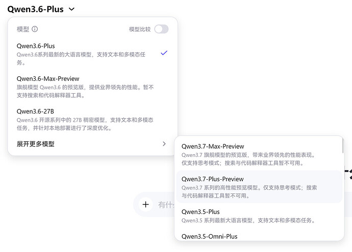Select the Qwen3.6-27B model
Image resolution: width=352 pixels, height=252 pixels.
pos(92,120)
